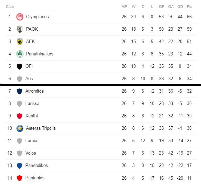Click the PAOK club crest icon
This screenshot has height=189, width=201.
click(x=20, y=29)
